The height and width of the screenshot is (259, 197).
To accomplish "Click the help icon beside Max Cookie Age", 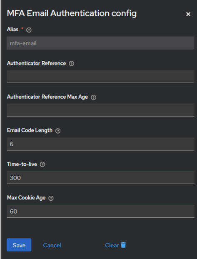I will pyautogui.click(x=51, y=198).
